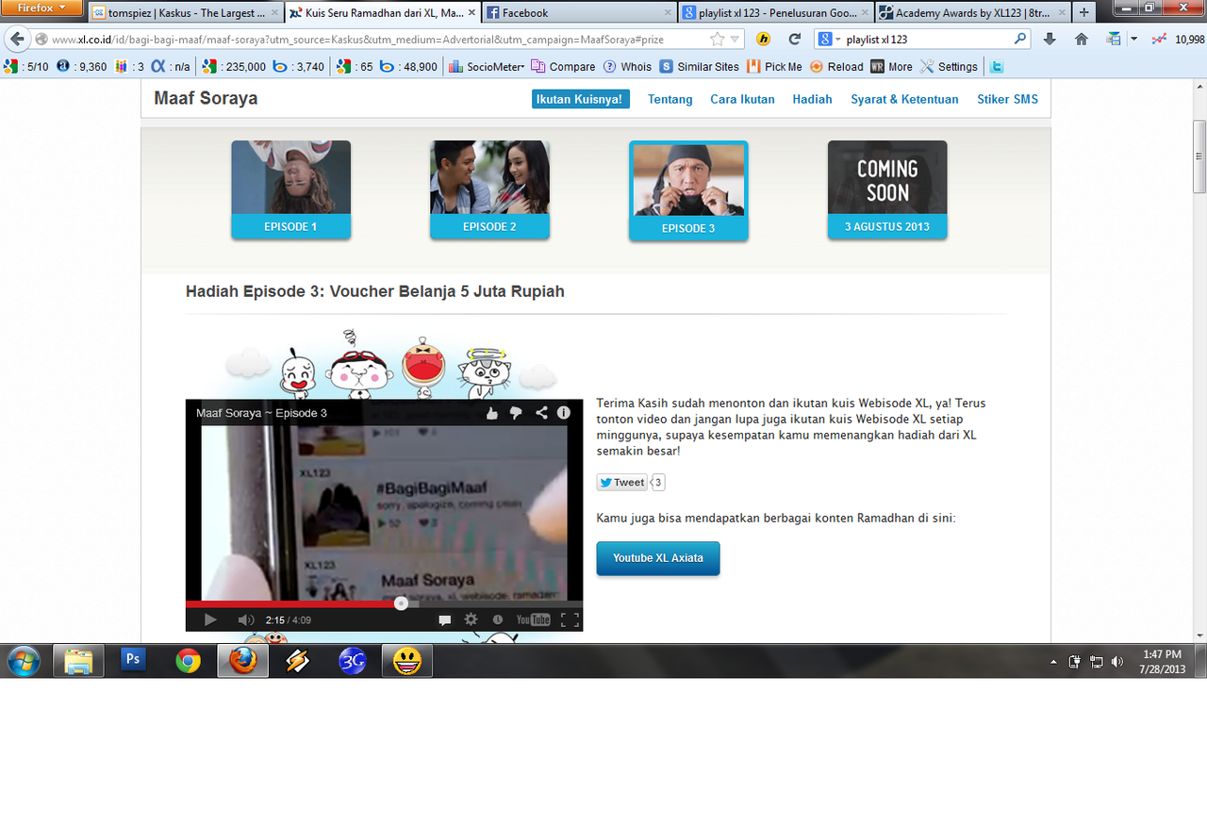Reload the page using the refresh arrow

[x=794, y=40]
